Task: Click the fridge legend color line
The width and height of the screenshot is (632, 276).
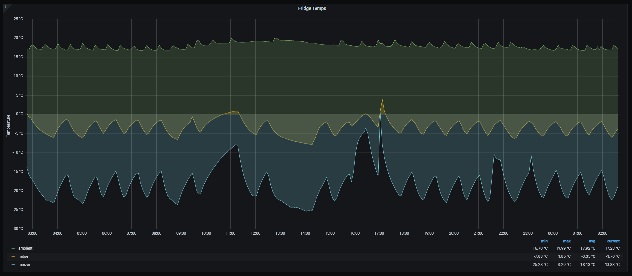Action: [x=13, y=256]
